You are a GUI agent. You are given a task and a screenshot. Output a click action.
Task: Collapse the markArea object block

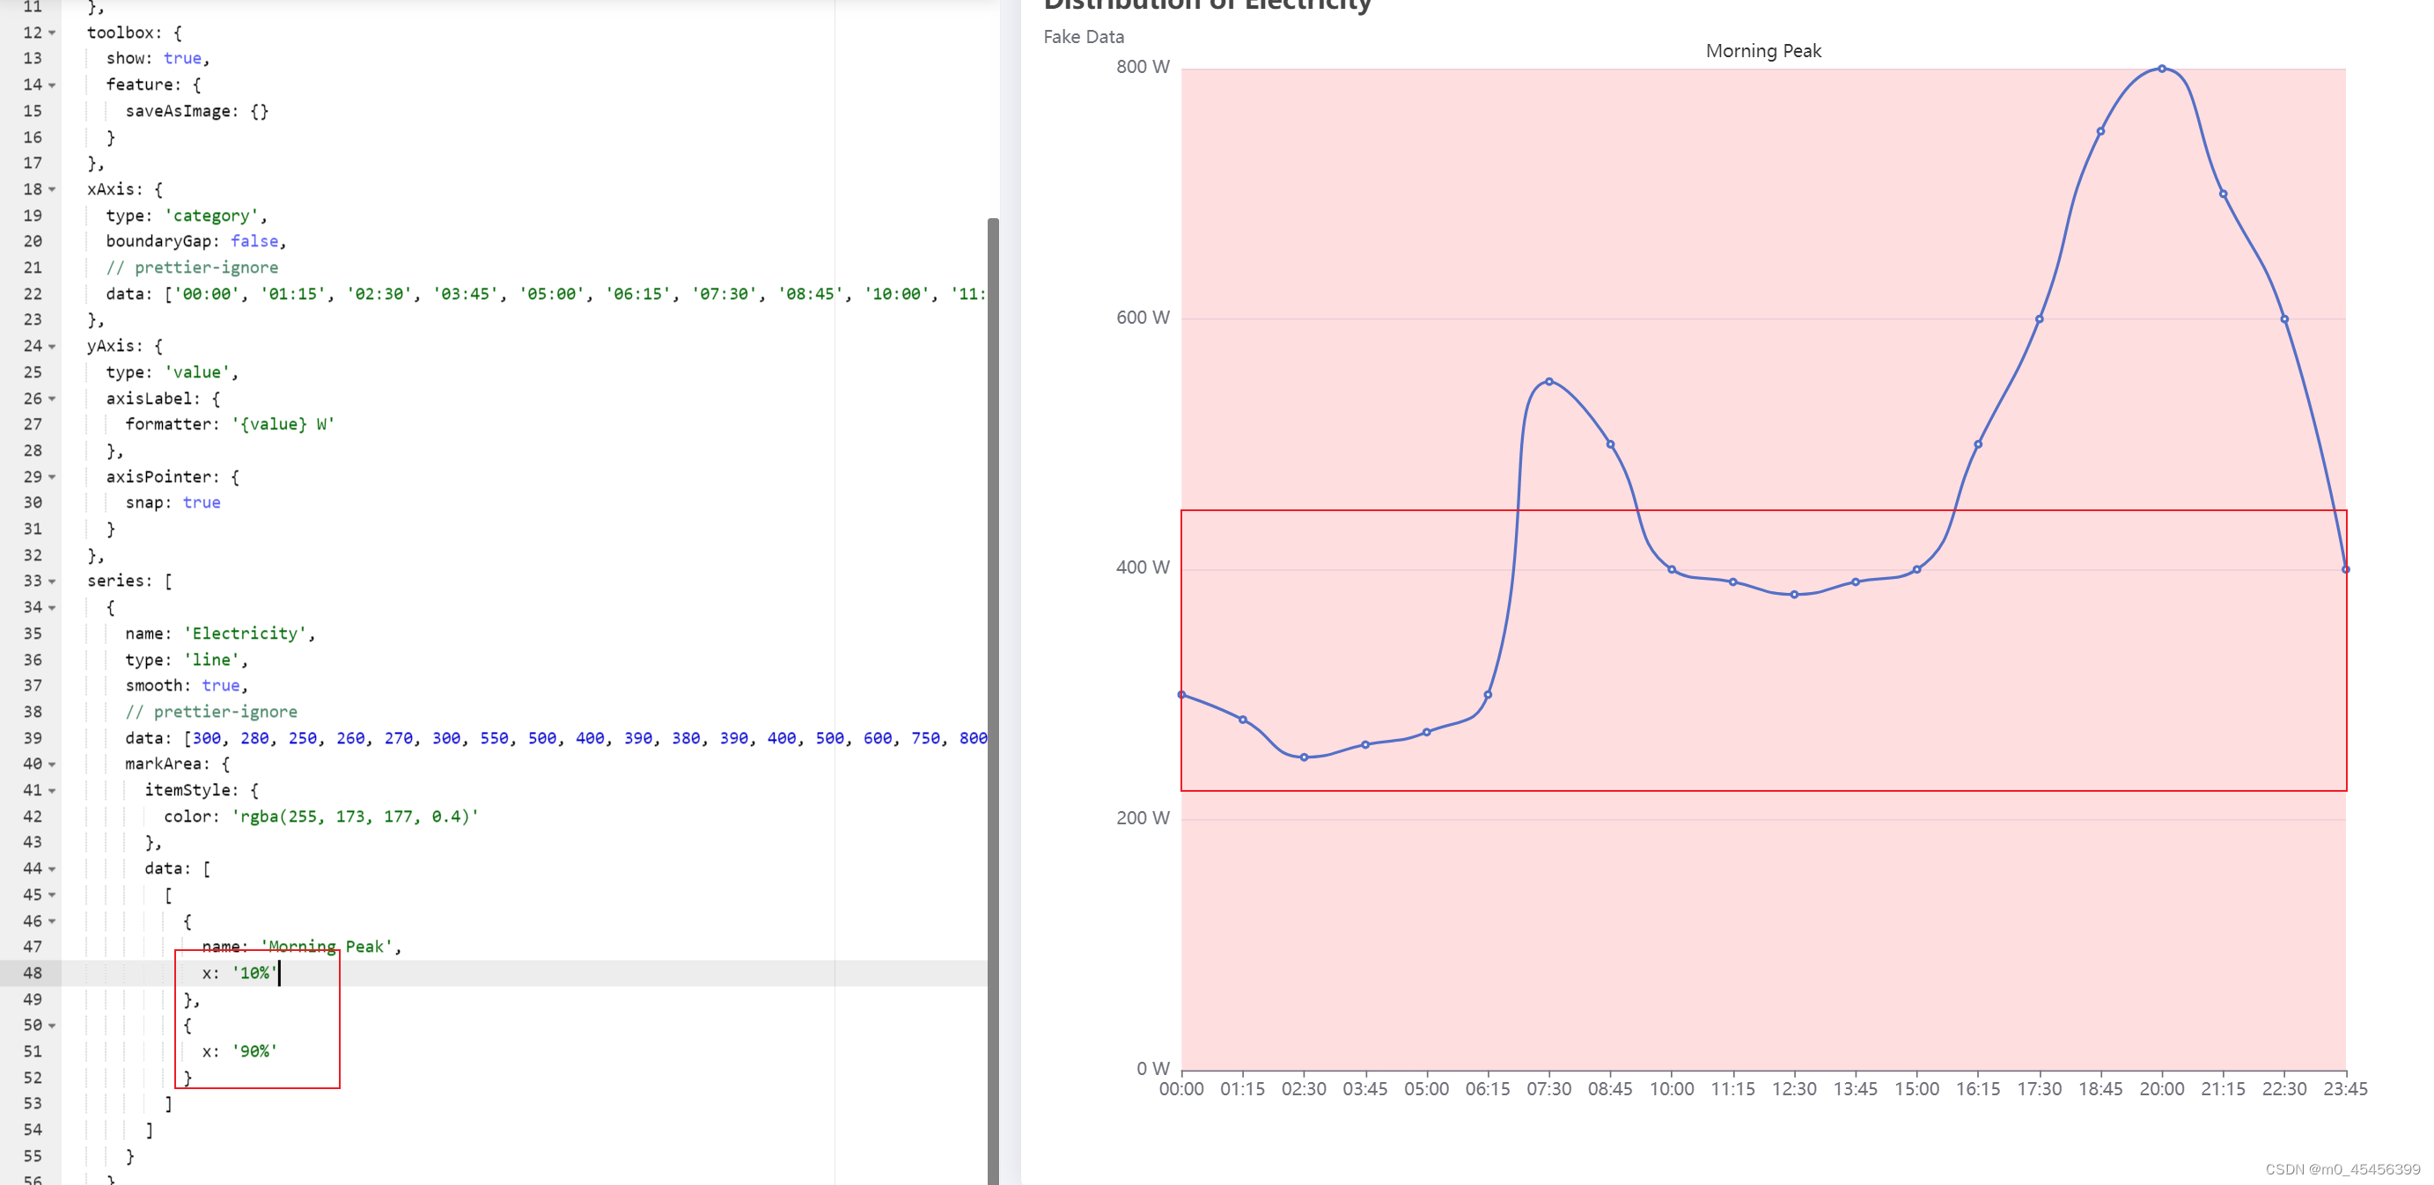[54, 764]
